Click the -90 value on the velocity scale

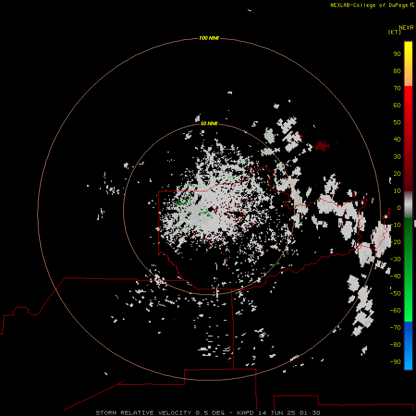pyautogui.click(x=395, y=361)
